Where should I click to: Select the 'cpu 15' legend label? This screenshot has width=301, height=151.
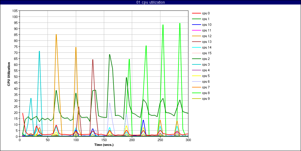[x=206, y=53]
